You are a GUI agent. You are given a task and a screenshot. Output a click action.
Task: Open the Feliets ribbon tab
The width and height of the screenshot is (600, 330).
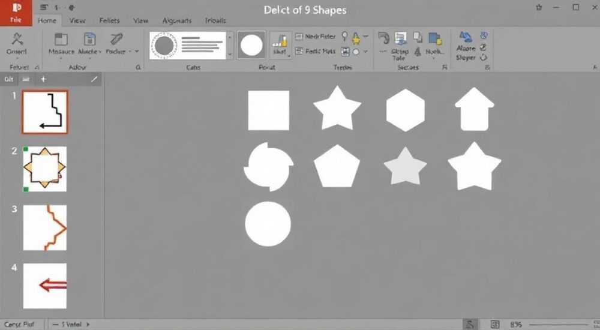coord(109,20)
